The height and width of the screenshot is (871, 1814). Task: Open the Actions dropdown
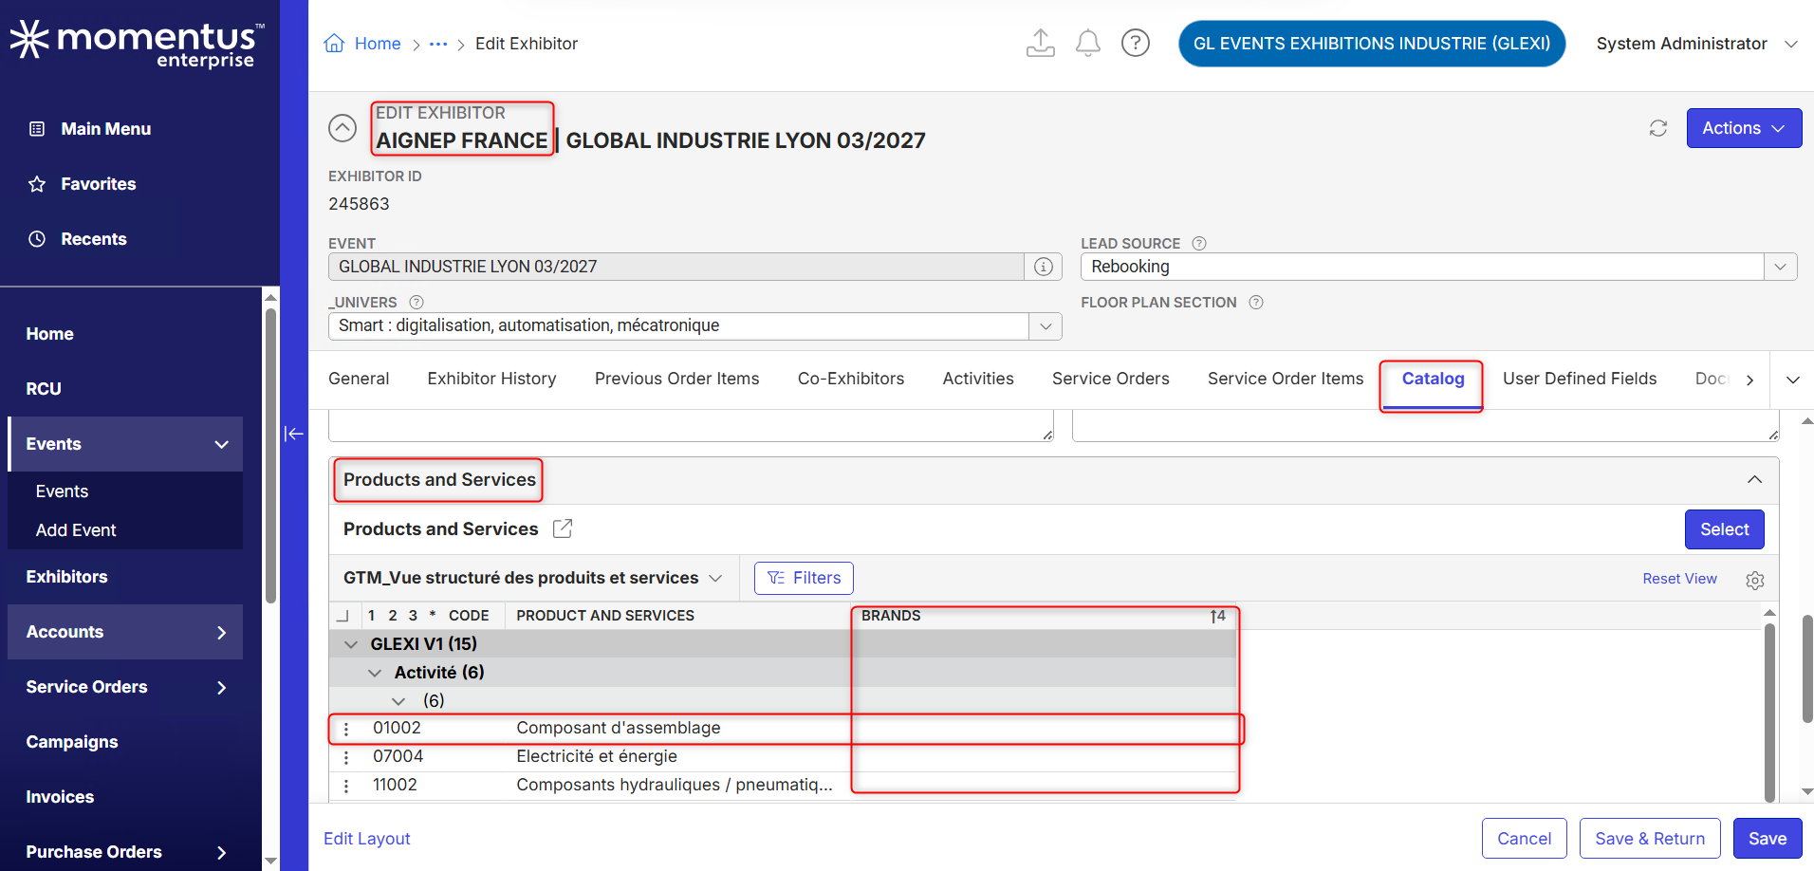(x=1744, y=128)
